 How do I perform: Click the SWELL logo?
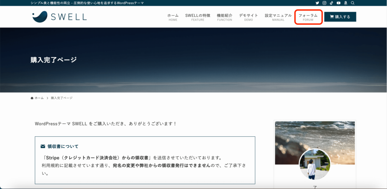(59, 17)
